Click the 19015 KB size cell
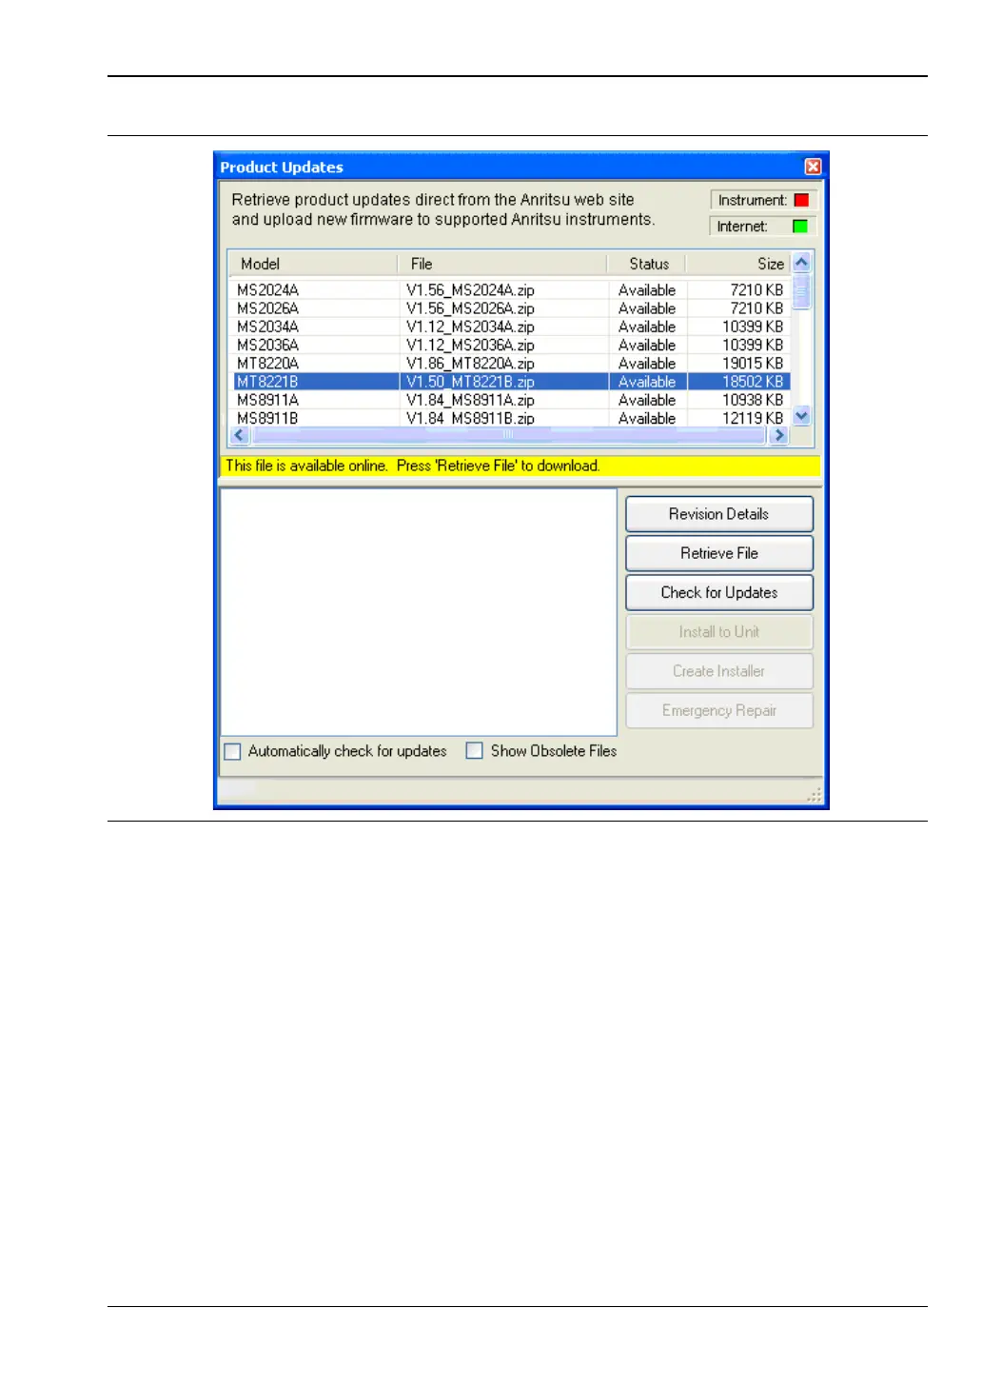This screenshot has width=982, height=1388. coord(753,364)
